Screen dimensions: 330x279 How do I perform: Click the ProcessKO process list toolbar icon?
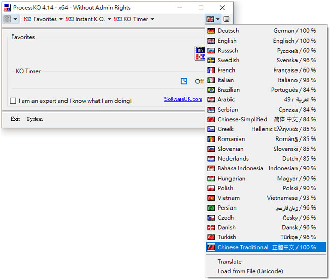7,19
